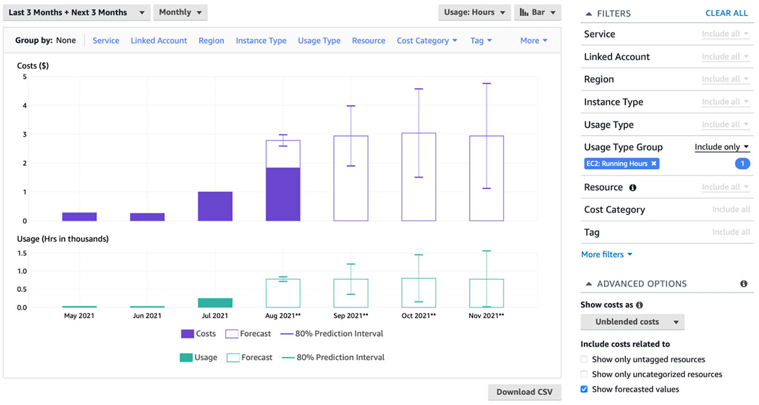Open the Monthly granularity dropdown
Screen dimensions: 759x405
pyautogui.click(x=180, y=11)
